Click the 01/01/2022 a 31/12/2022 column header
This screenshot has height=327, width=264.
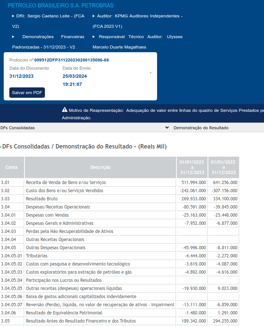click(x=224, y=167)
